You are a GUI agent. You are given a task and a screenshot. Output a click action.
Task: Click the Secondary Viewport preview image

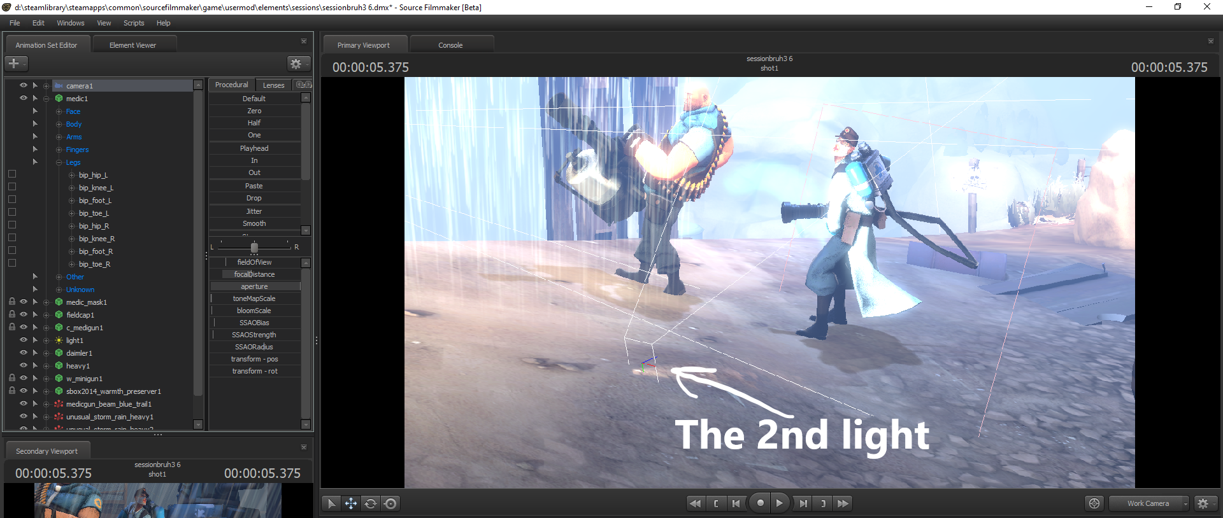pyautogui.click(x=158, y=500)
